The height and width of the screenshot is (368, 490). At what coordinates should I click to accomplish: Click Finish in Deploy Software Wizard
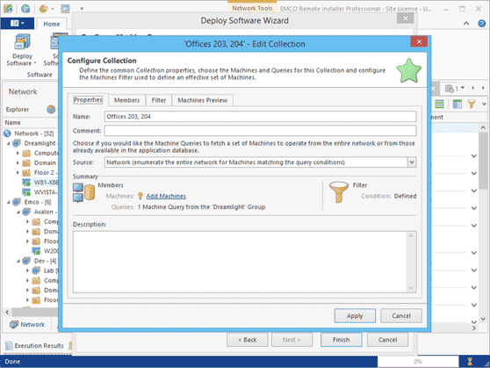pos(342,340)
